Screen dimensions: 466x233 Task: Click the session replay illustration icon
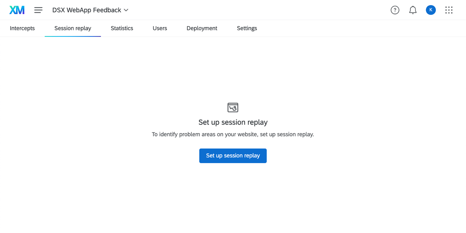tap(233, 107)
